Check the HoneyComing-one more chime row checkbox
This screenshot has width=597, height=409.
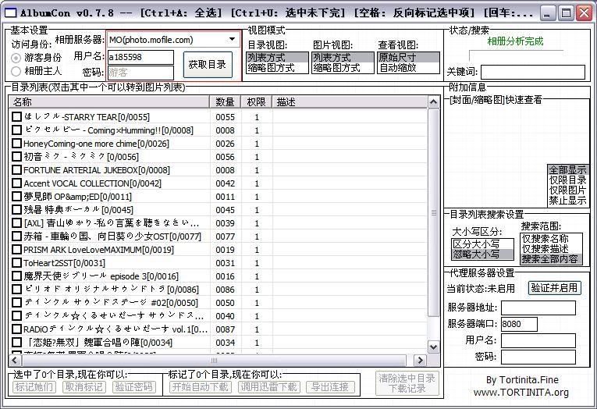[16, 143]
